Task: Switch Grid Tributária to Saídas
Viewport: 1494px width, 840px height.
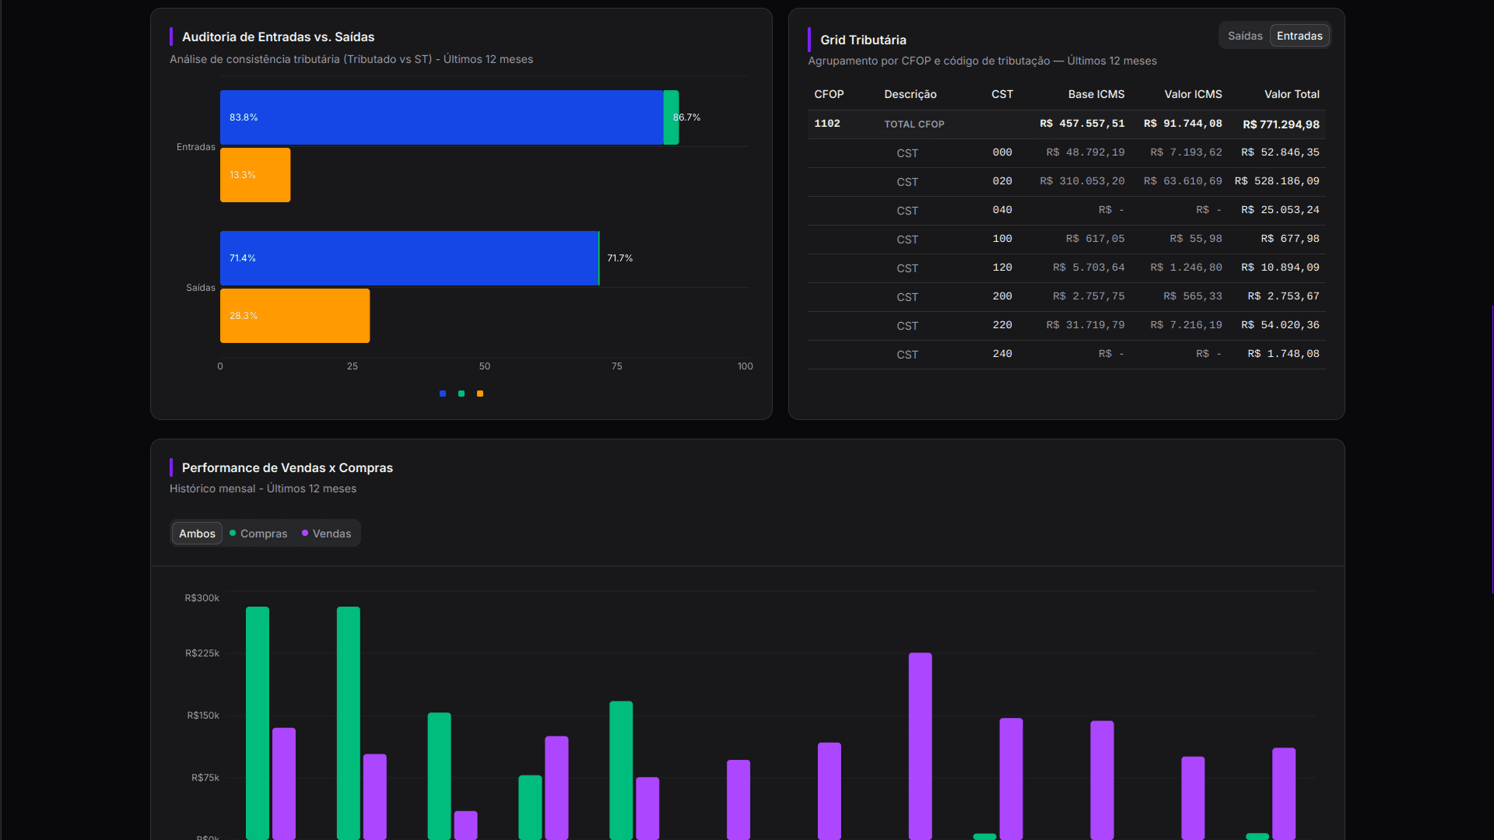Action: tap(1244, 36)
